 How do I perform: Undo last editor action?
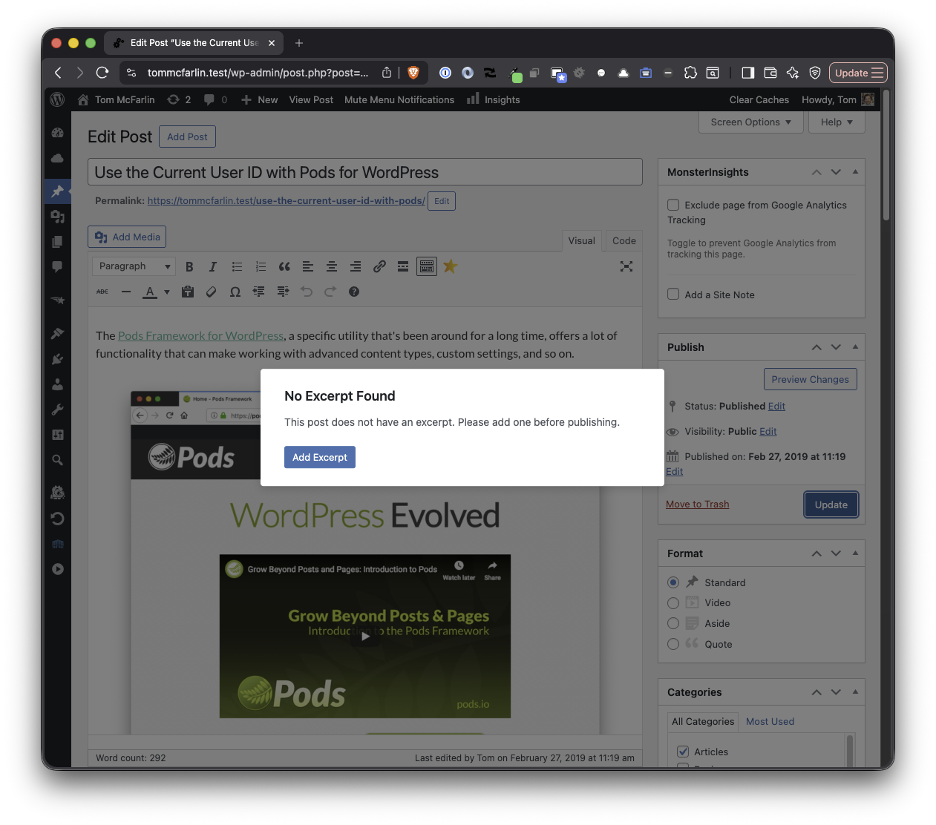click(x=307, y=292)
